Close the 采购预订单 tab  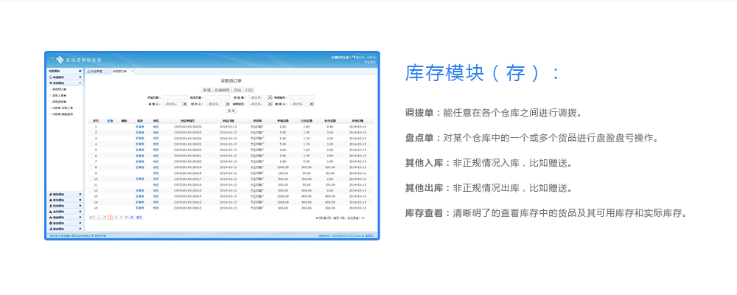tap(132, 72)
